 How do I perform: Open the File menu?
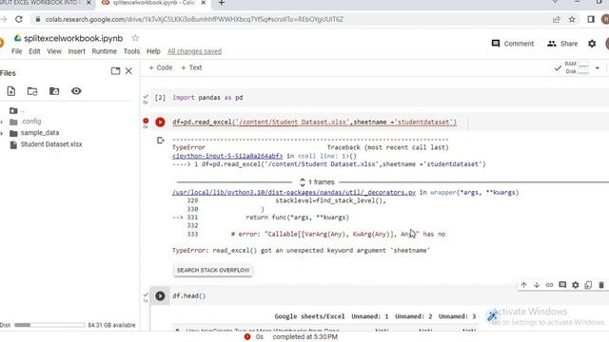(x=17, y=51)
